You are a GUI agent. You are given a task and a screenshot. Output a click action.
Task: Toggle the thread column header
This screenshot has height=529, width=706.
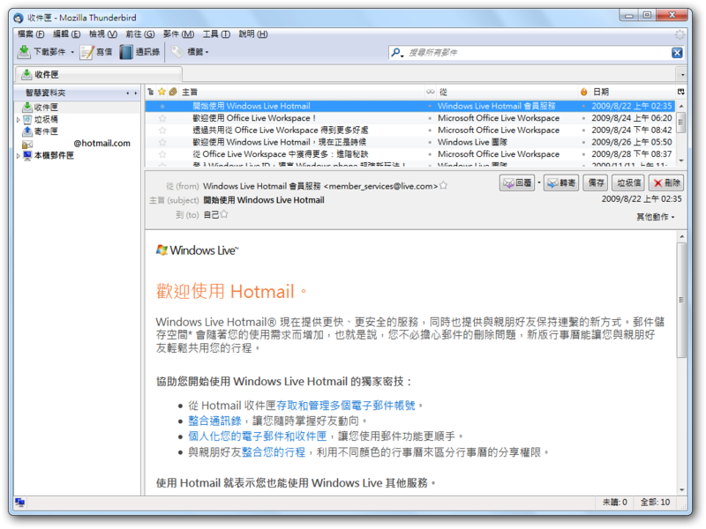150,92
